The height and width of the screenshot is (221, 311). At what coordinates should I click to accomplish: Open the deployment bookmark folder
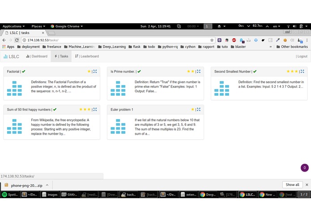(28, 47)
